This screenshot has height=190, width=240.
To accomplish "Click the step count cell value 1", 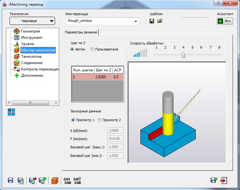I will point(83,77).
